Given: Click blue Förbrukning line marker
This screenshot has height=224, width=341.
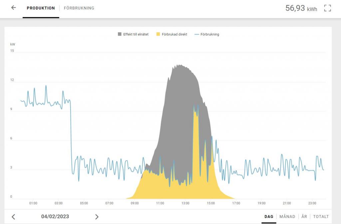Looking at the screenshot, I should (196, 34).
